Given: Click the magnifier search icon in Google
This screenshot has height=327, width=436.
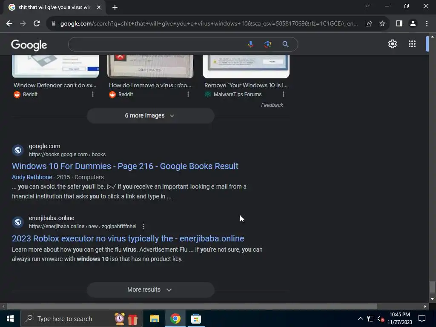Looking at the screenshot, I should point(285,44).
